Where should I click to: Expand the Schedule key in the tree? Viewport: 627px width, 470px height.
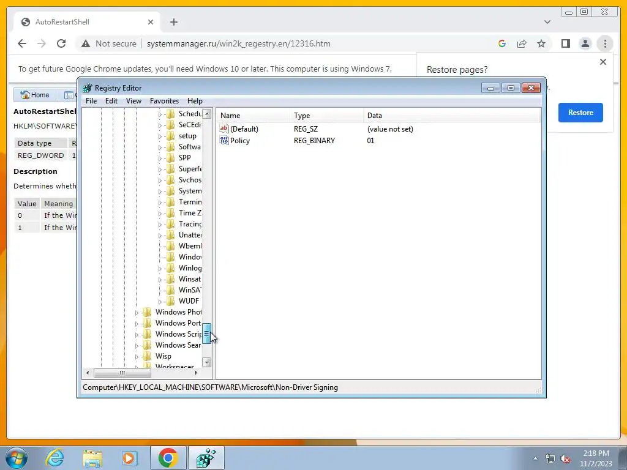coord(160,114)
